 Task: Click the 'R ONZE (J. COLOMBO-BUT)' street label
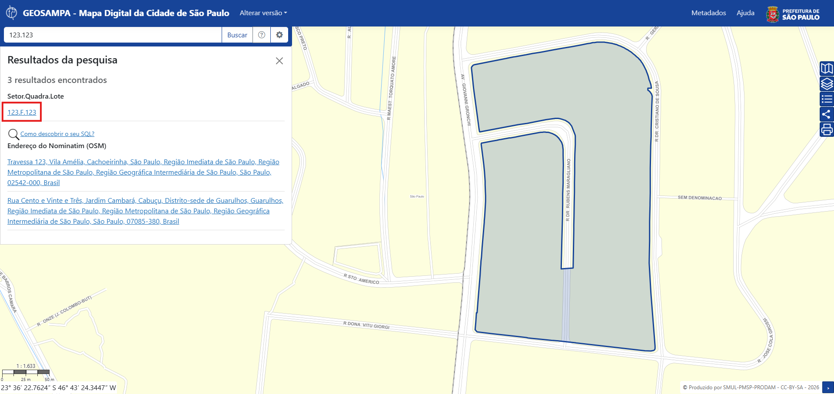64,311
